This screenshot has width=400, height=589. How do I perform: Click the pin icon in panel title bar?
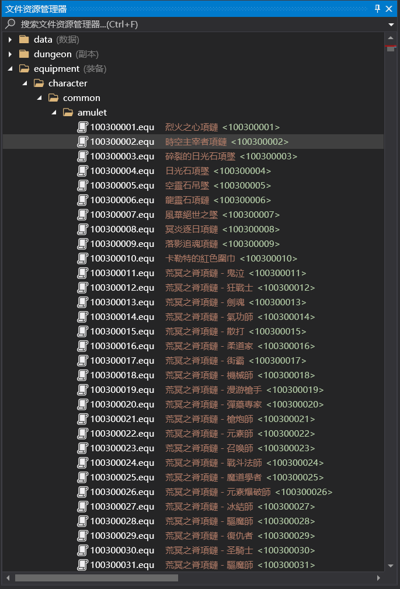[x=377, y=9]
